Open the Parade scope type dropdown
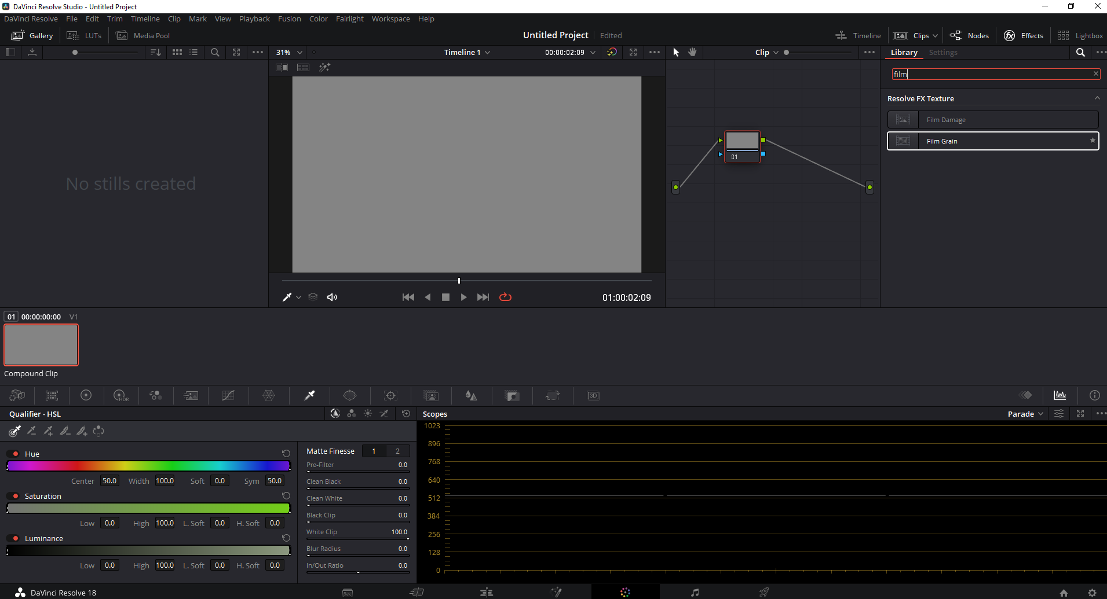The height and width of the screenshot is (599, 1107). click(1024, 414)
